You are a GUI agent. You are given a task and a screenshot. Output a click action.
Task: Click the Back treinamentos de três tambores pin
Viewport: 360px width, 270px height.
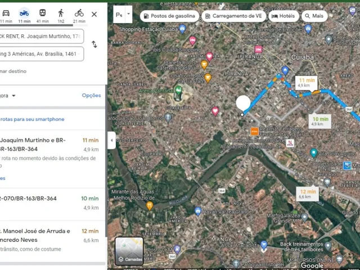328,246
